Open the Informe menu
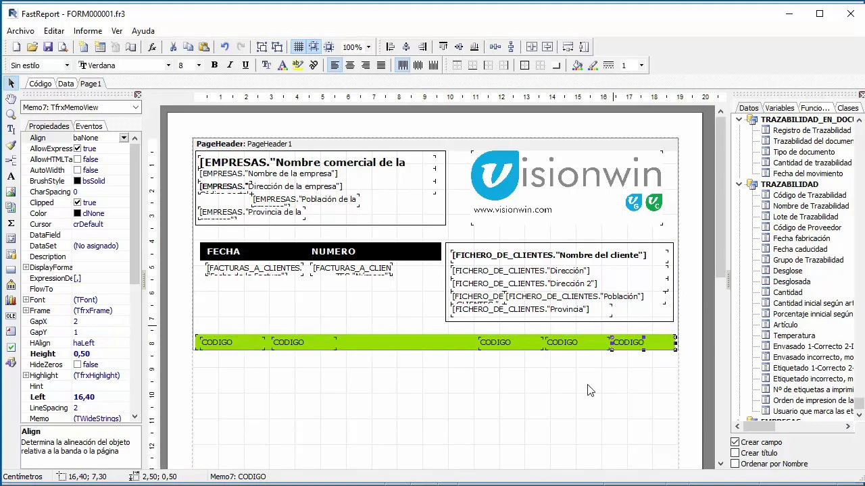The width and height of the screenshot is (865, 486). [x=88, y=31]
